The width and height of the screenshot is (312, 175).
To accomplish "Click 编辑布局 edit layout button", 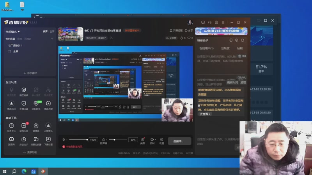I will 232,82.
